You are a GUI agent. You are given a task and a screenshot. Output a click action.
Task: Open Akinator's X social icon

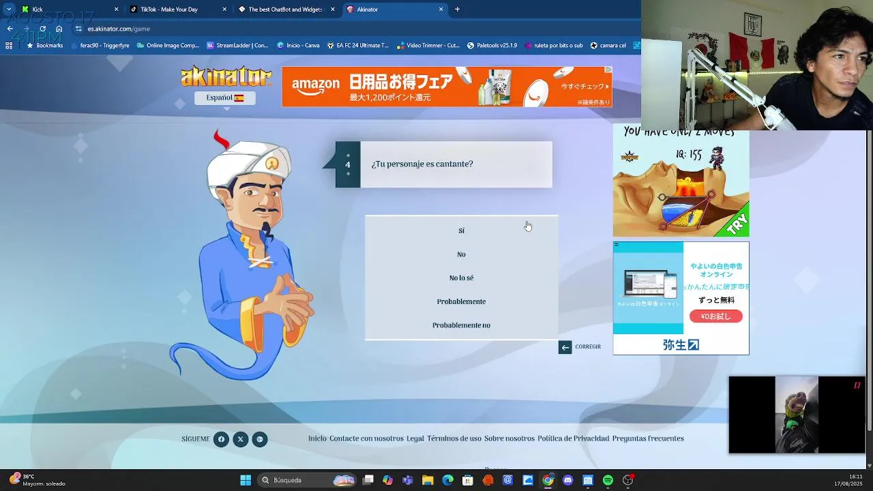pos(240,439)
